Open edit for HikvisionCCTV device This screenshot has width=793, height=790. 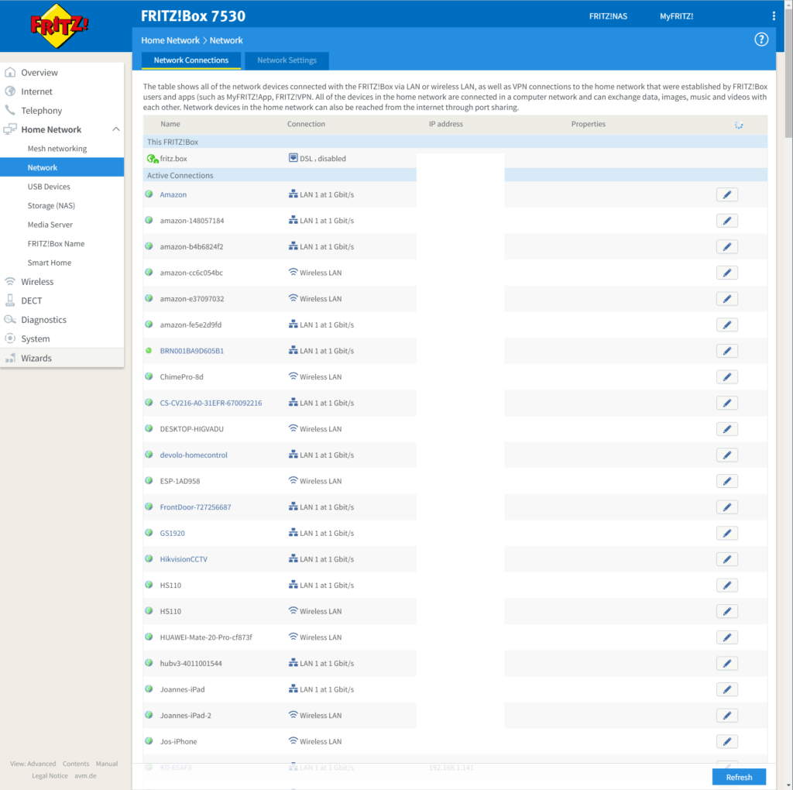tap(726, 559)
